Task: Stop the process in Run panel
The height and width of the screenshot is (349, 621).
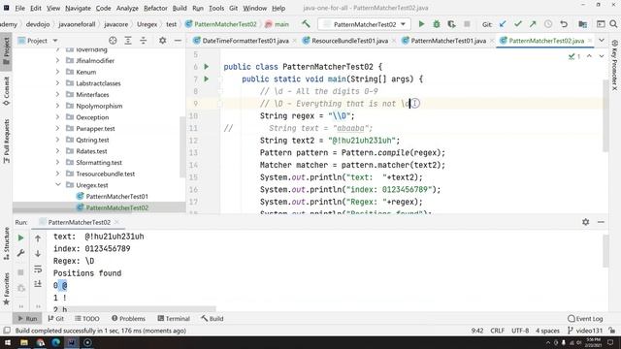Action: (x=21, y=272)
